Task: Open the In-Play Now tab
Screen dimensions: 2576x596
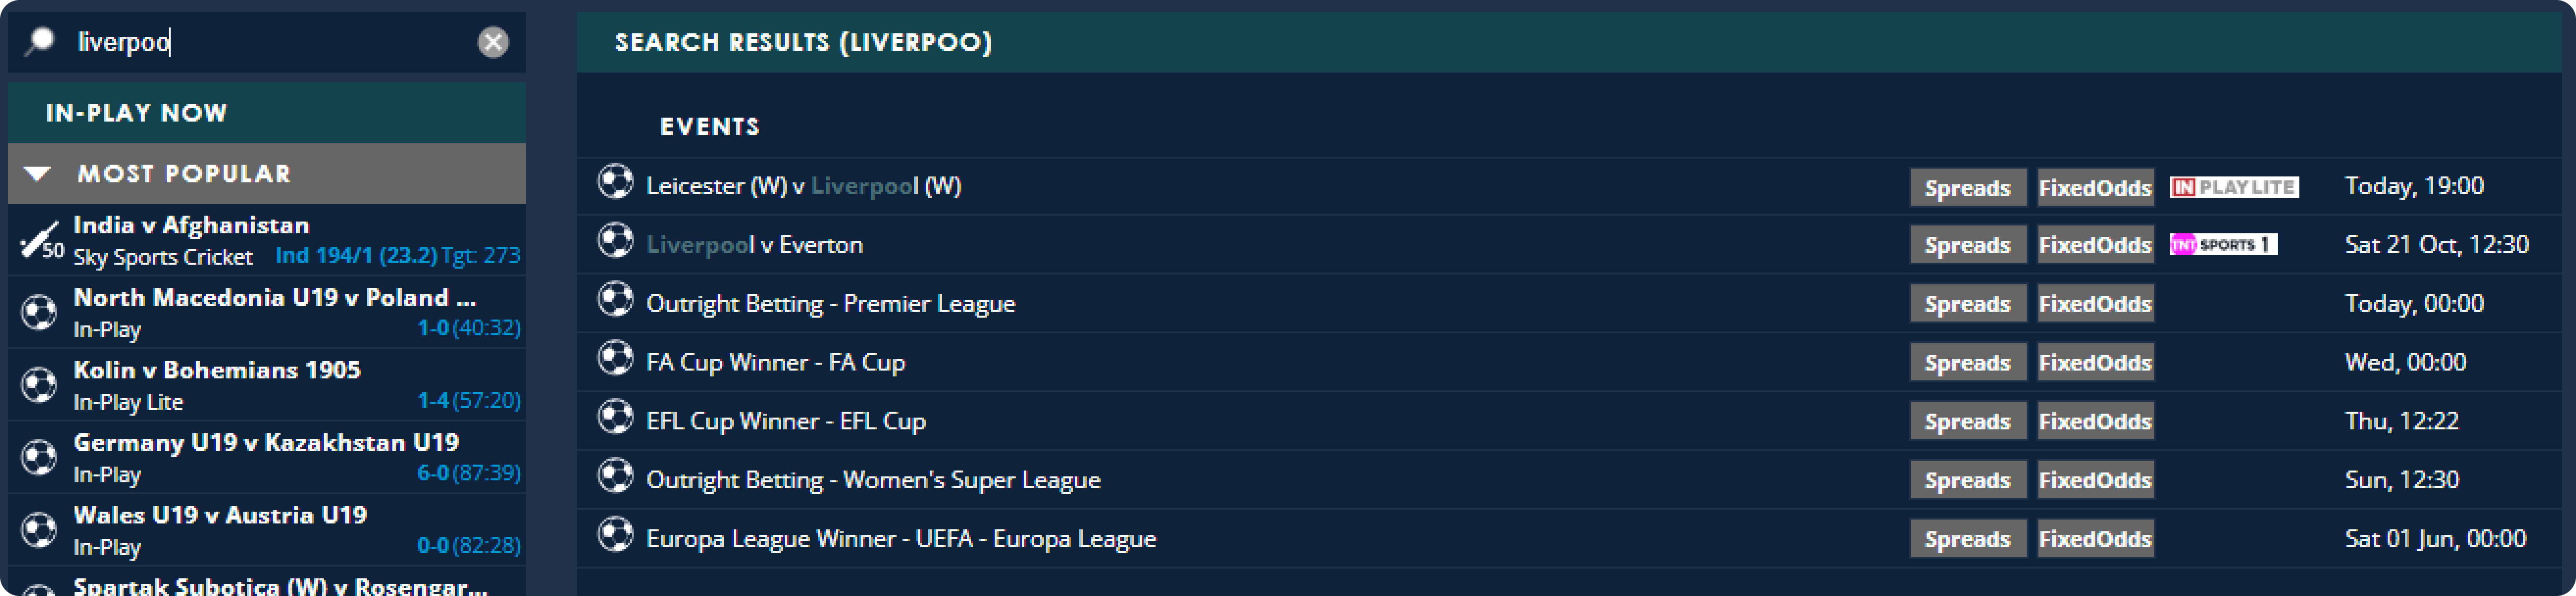Action: pyautogui.click(x=136, y=113)
